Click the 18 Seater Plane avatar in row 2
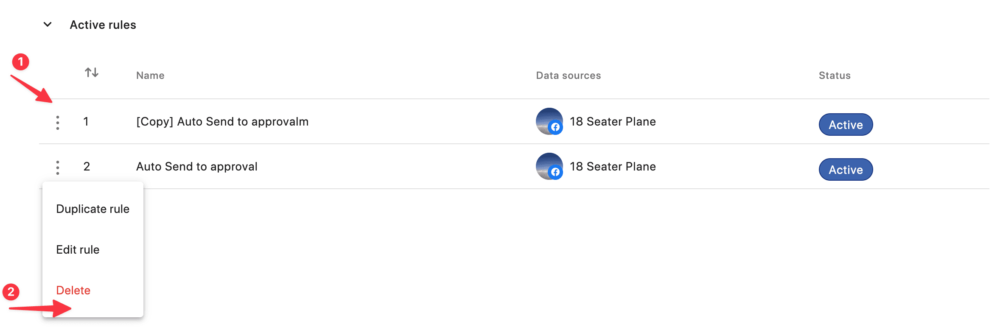Viewport: 1003px width, 330px height. (x=549, y=166)
